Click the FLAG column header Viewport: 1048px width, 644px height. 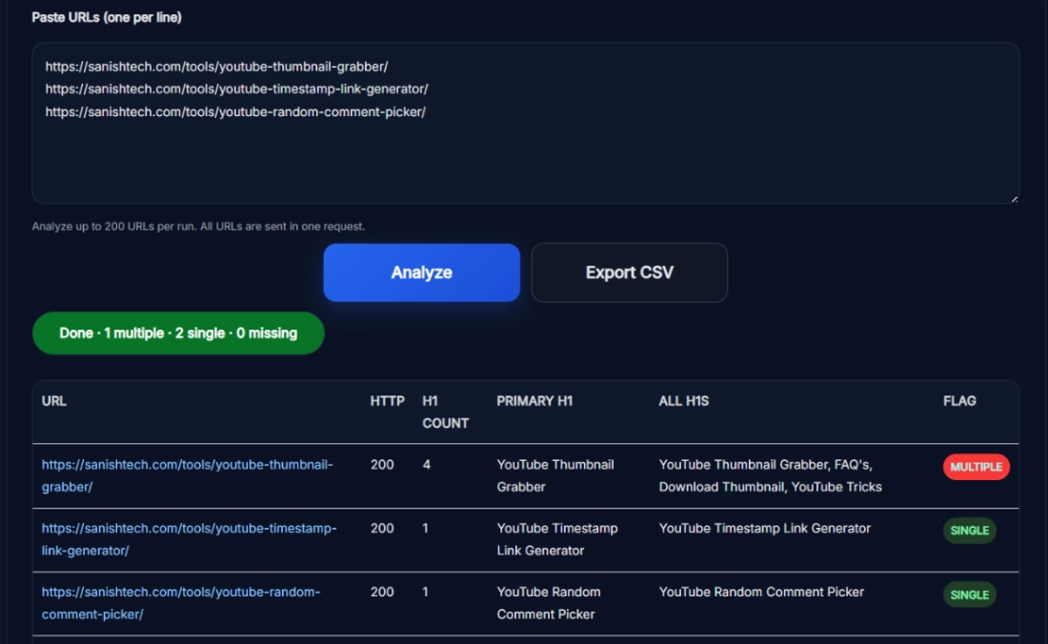coord(959,401)
